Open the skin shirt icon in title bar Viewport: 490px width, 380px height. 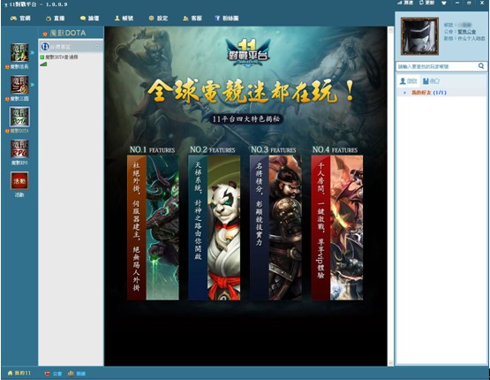(444, 3)
